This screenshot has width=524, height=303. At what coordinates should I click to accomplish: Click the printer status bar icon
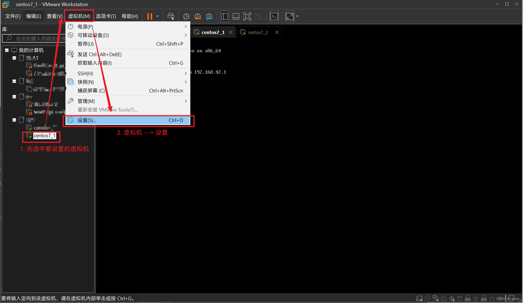point(444,298)
